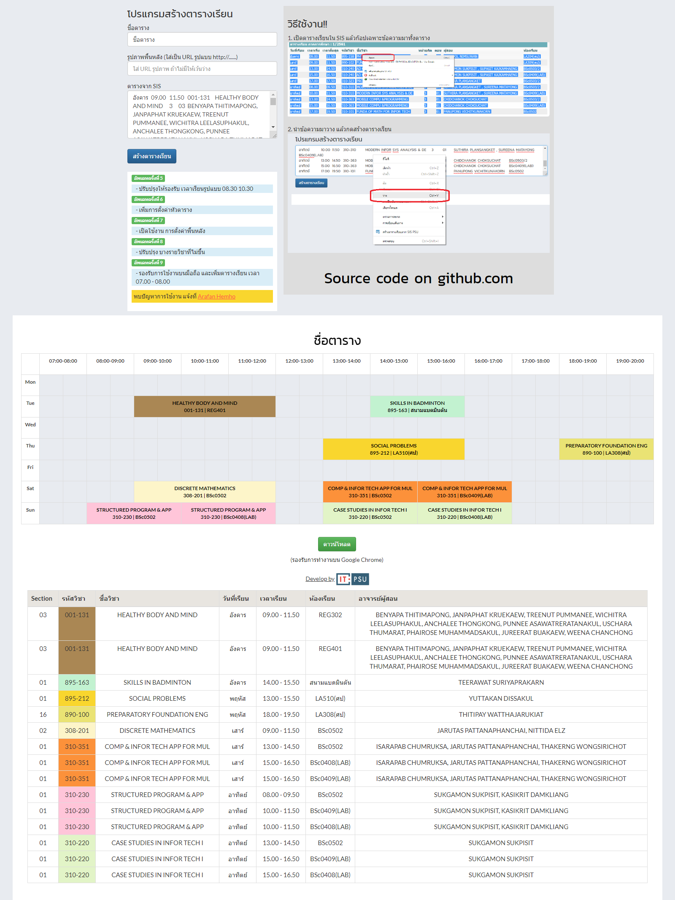Click the Mon row label
Image resolution: width=675 pixels, height=900 pixels.
pos(30,382)
